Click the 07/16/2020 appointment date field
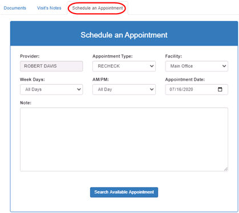The width and height of the screenshot is (239, 213). [x=197, y=89]
